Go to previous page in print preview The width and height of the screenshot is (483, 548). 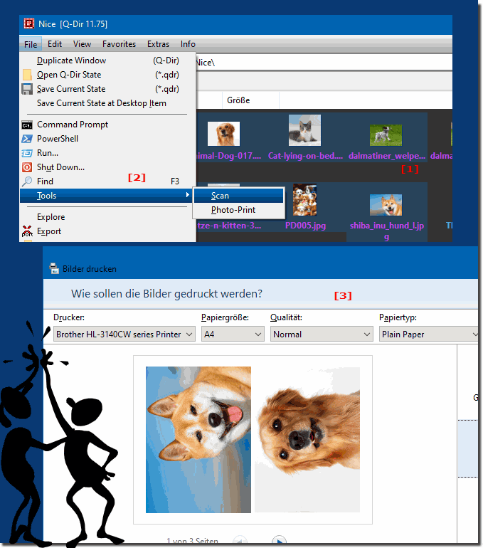coord(240,540)
